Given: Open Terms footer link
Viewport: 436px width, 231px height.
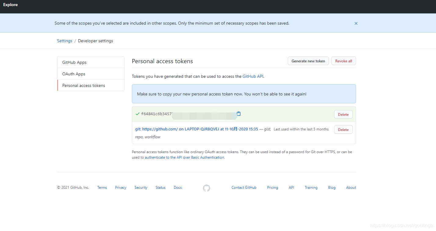Looking at the screenshot, I should (x=102, y=188).
